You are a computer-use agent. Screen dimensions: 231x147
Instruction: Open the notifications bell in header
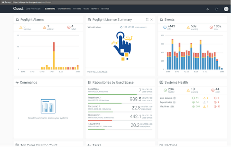click(x=217, y=9)
